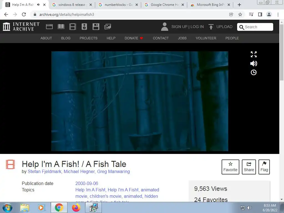Bookmark this tab with the star icon

click(x=240, y=14)
